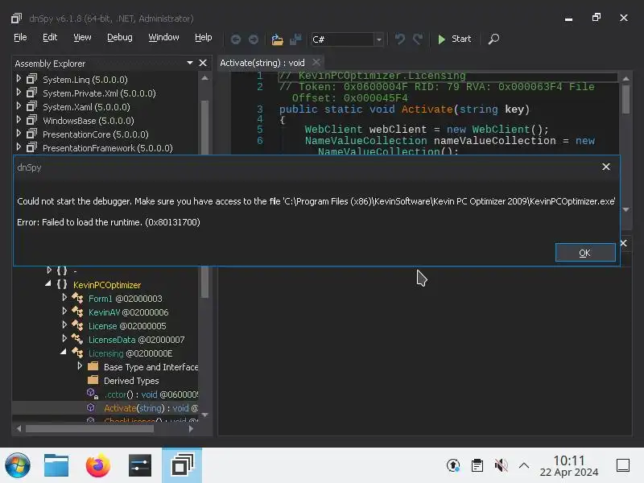Image resolution: width=644 pixels, height=483 pixels.
Task: Click the Assembly Explorer horizontal scrollbar thumb
Action: [x=89, y=429]
